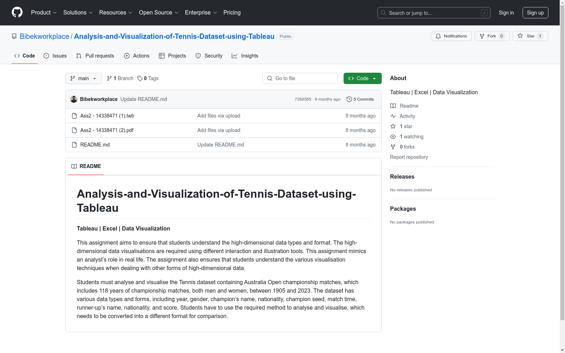The width and height of the screenshot is (565, 353).
Task: Click the slash shortcut key icon in search
Action: (x=484, y=13)
